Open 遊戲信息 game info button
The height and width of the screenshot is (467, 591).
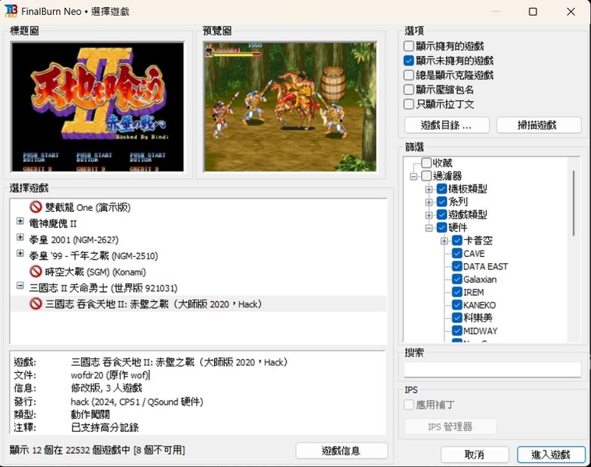coord(342,451)
